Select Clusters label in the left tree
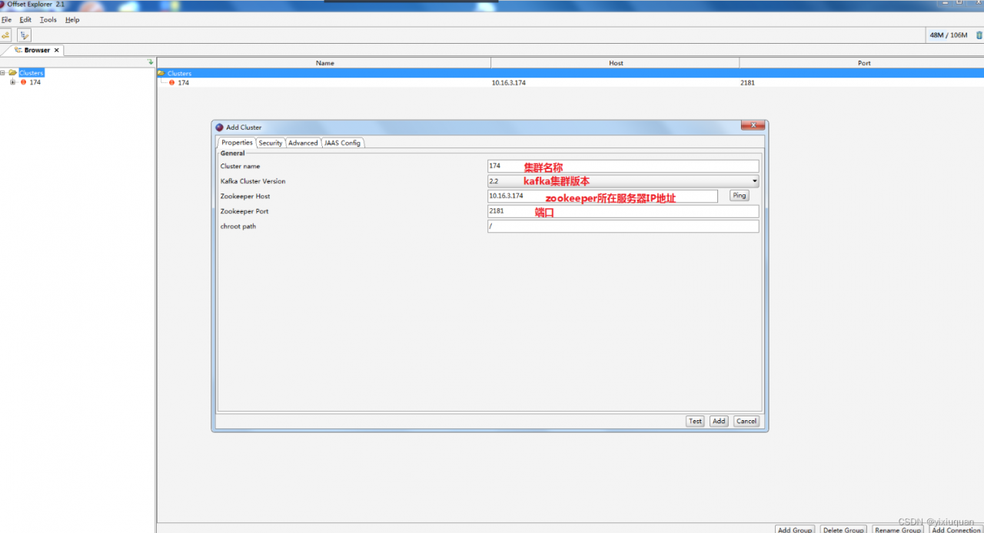This screenshot has width=984, height=533. [32, 73]
